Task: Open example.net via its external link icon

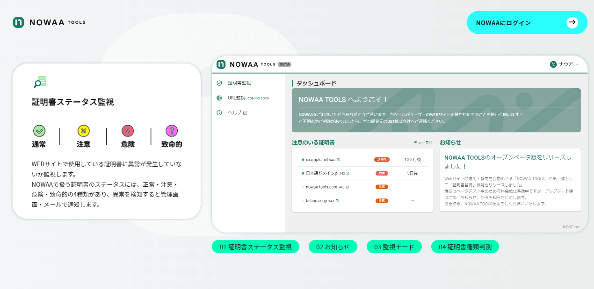Action: pyautogui.click(x=339, y=159)
